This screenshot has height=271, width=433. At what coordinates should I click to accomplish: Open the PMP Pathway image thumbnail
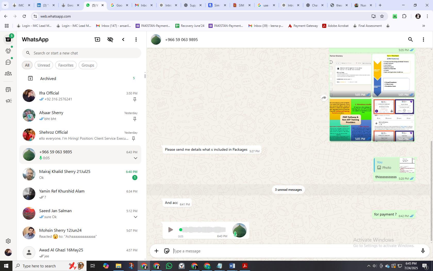pos(351,120)
